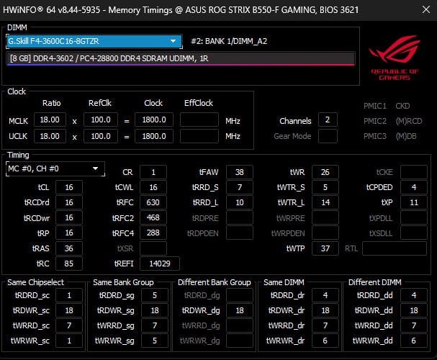Expand the MC #0, CH #0 selector
Viewport: 437px width, 360px height.
tap(55, 168)
